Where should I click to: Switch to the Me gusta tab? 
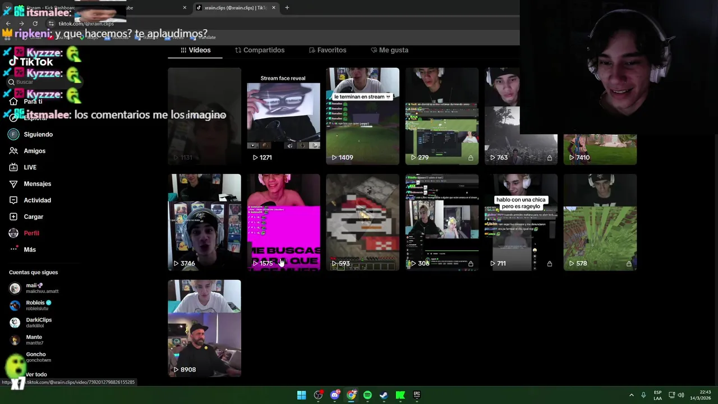point(389,50)
